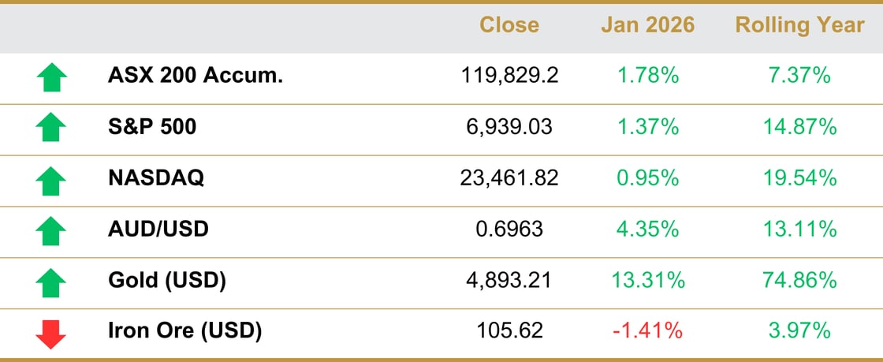Click the ASX close value 119,829.2
This screenshot has height=362, width=883.
(x=509, y=77)
